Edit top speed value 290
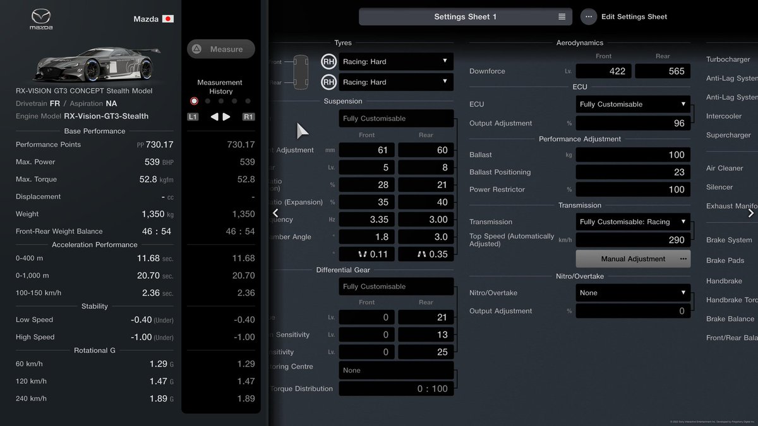 point(633,240)
